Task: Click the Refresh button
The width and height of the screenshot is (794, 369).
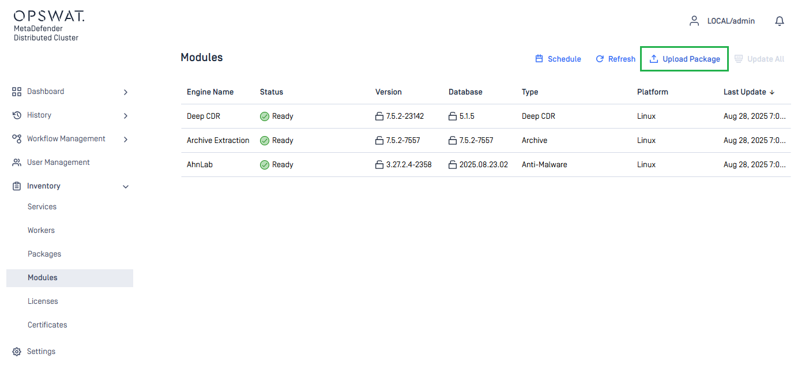Action: point(615,59)
